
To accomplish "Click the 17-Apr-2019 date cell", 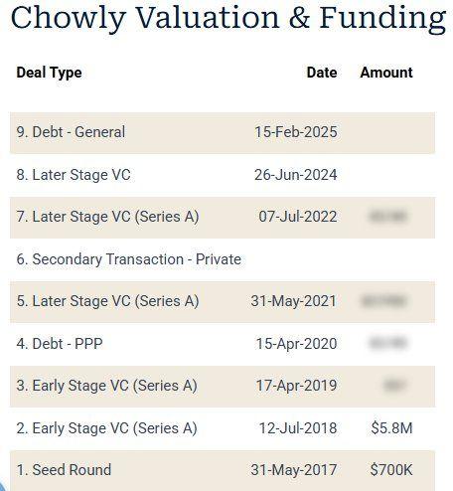I will click(296, 386).
